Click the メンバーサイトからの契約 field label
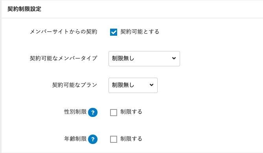This screenshot has height=153, width=263. [64, 32]
